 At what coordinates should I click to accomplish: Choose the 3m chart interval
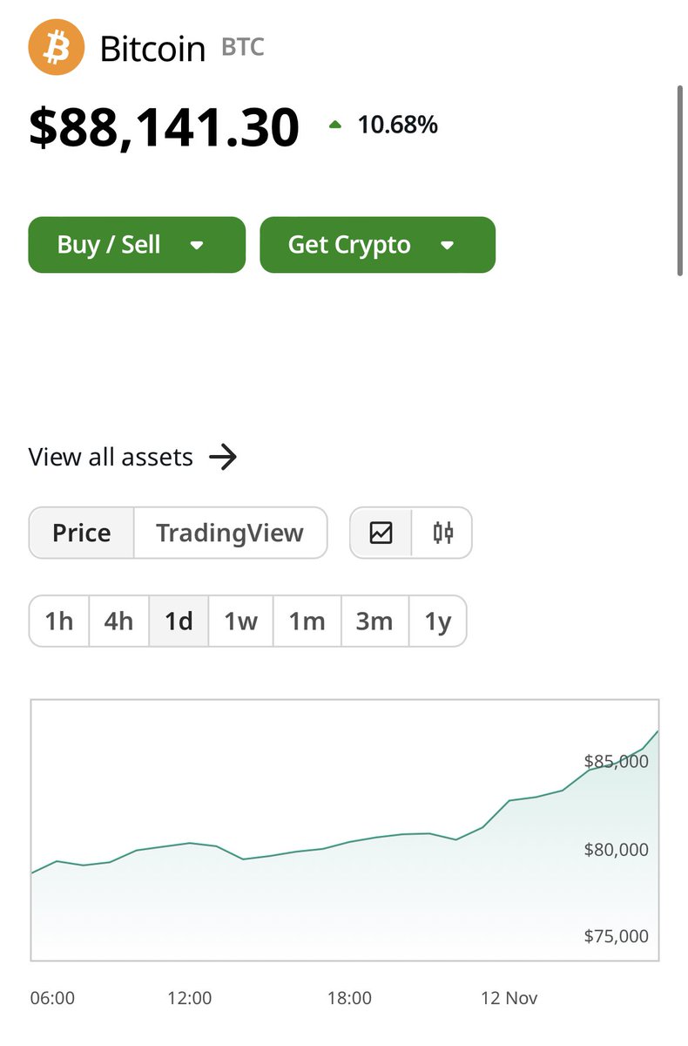click(x=374, y=621)
